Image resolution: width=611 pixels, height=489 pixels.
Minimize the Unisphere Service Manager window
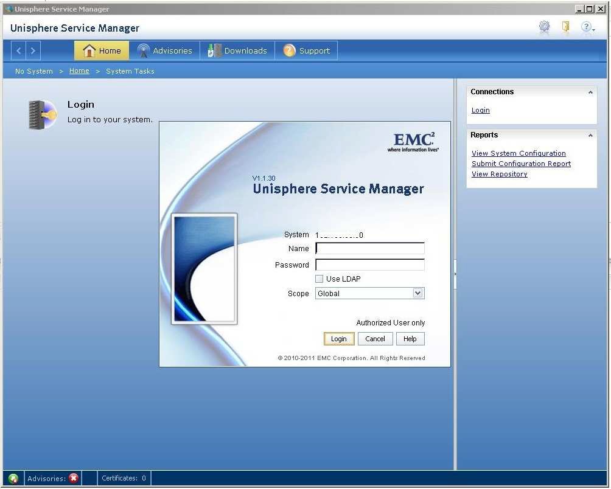click(x=579, y=9)
